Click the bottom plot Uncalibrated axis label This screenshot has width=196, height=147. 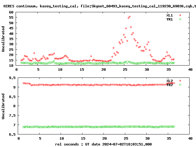3,106
